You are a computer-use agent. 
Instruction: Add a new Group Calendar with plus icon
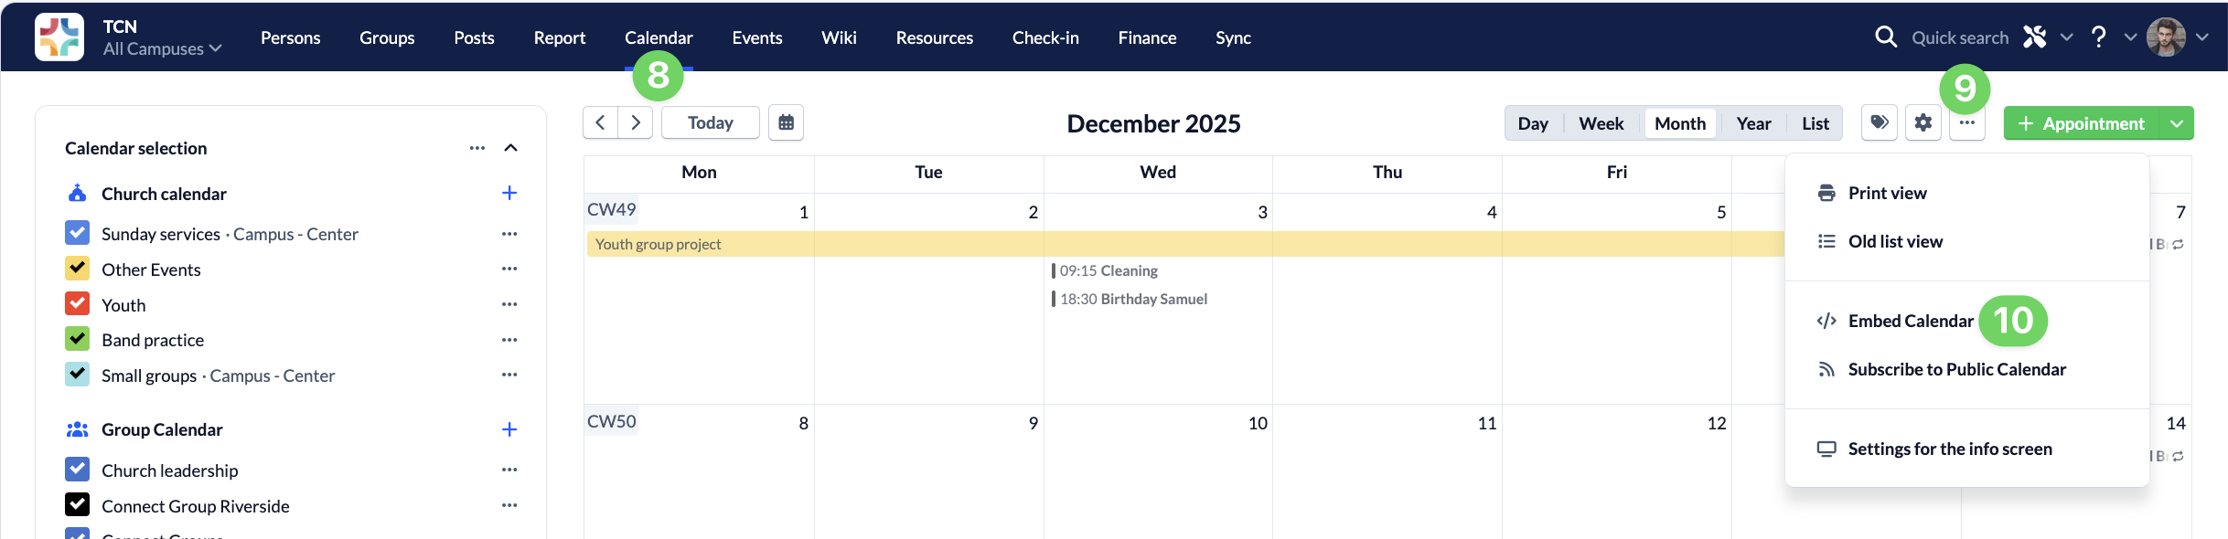(509, 429)
